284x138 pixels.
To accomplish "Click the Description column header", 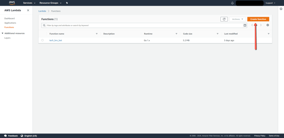I will coord(109,34).
